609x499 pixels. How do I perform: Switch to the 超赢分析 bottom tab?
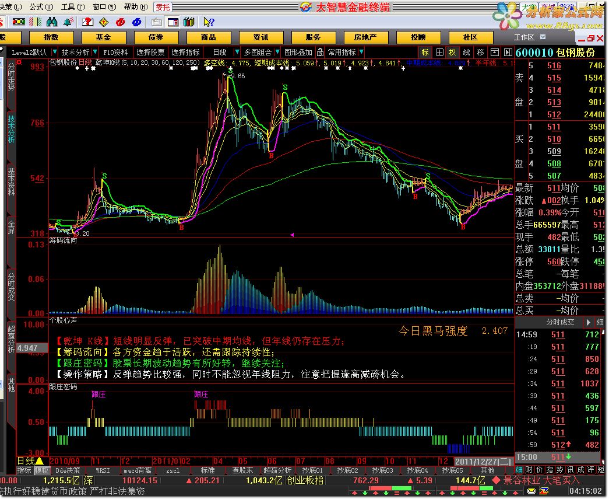(277, 470)
